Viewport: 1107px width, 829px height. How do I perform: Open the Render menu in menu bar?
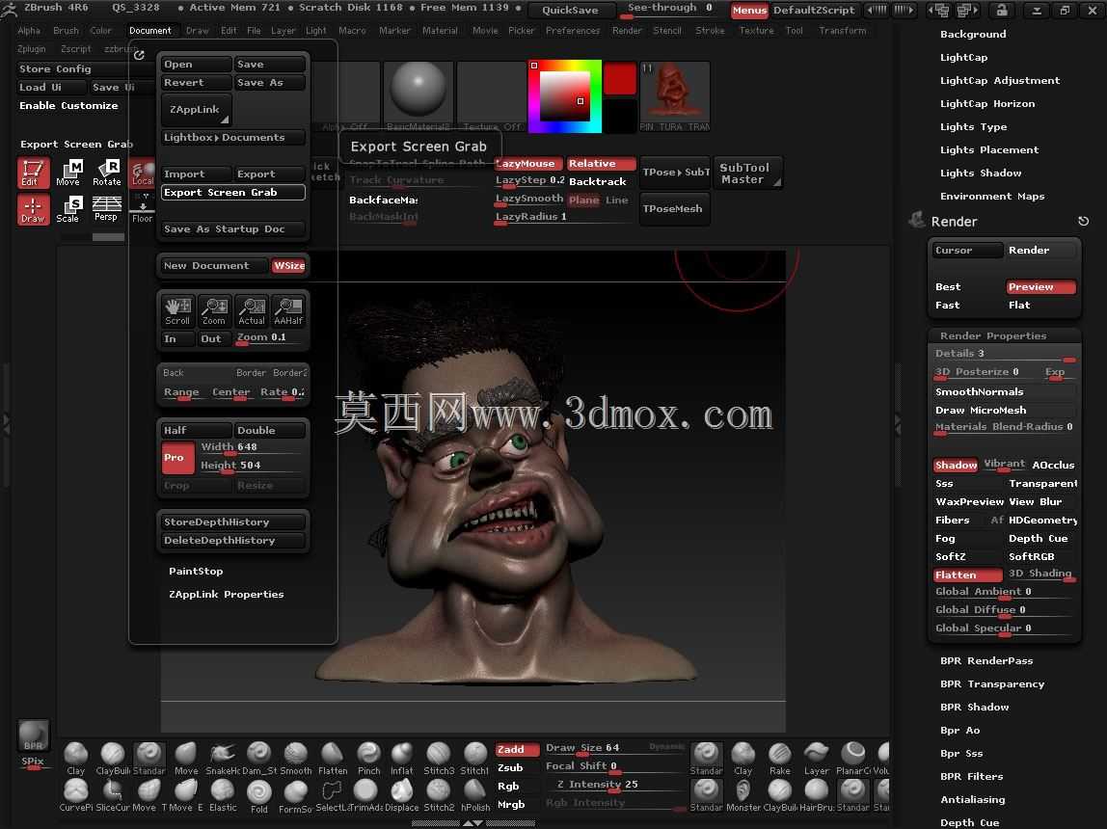point(627,30)
